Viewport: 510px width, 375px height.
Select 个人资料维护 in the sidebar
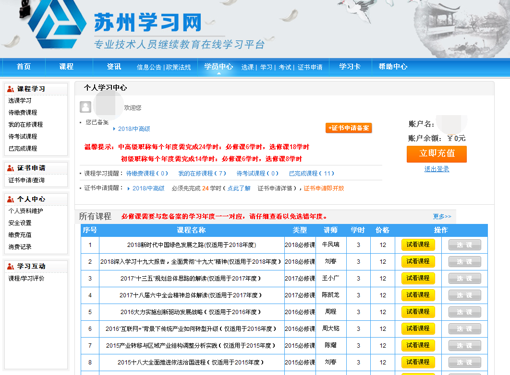(25, 211)
